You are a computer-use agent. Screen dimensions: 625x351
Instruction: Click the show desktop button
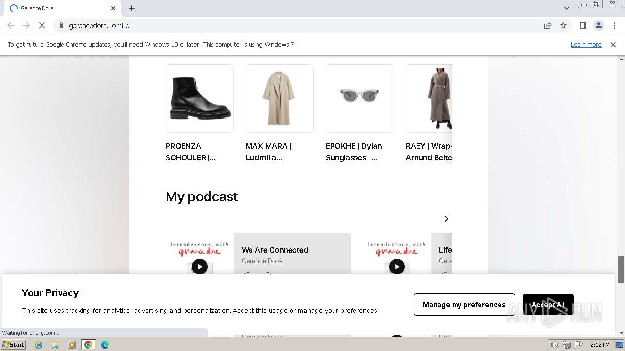[620, 345]
